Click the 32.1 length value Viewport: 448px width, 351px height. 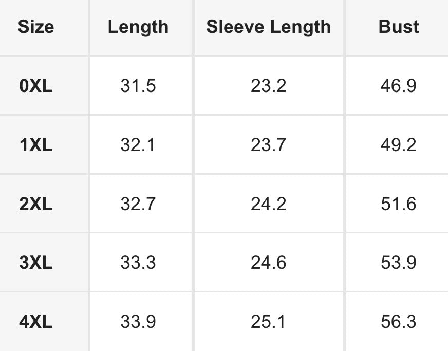[138, 144]
